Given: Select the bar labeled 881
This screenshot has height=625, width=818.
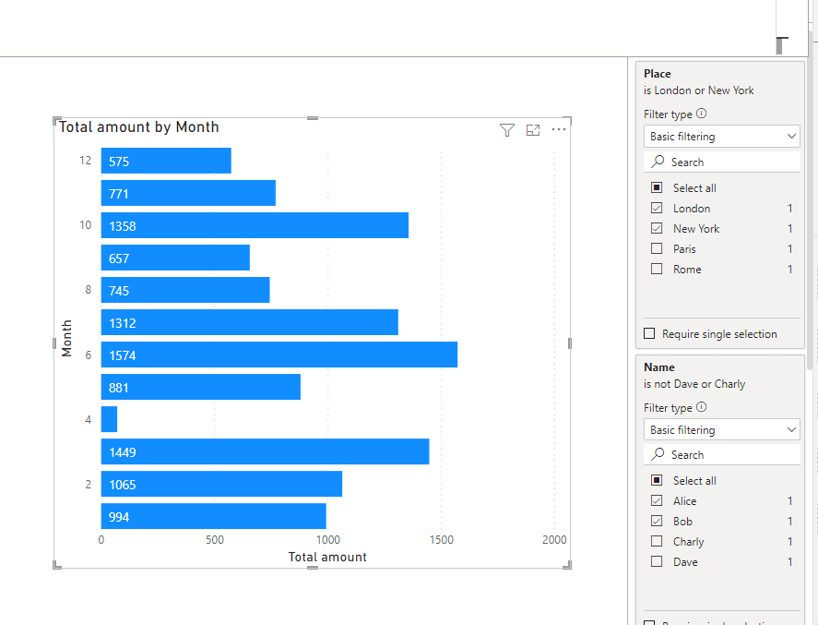Looking at the screenshot, I should [201, 388].
